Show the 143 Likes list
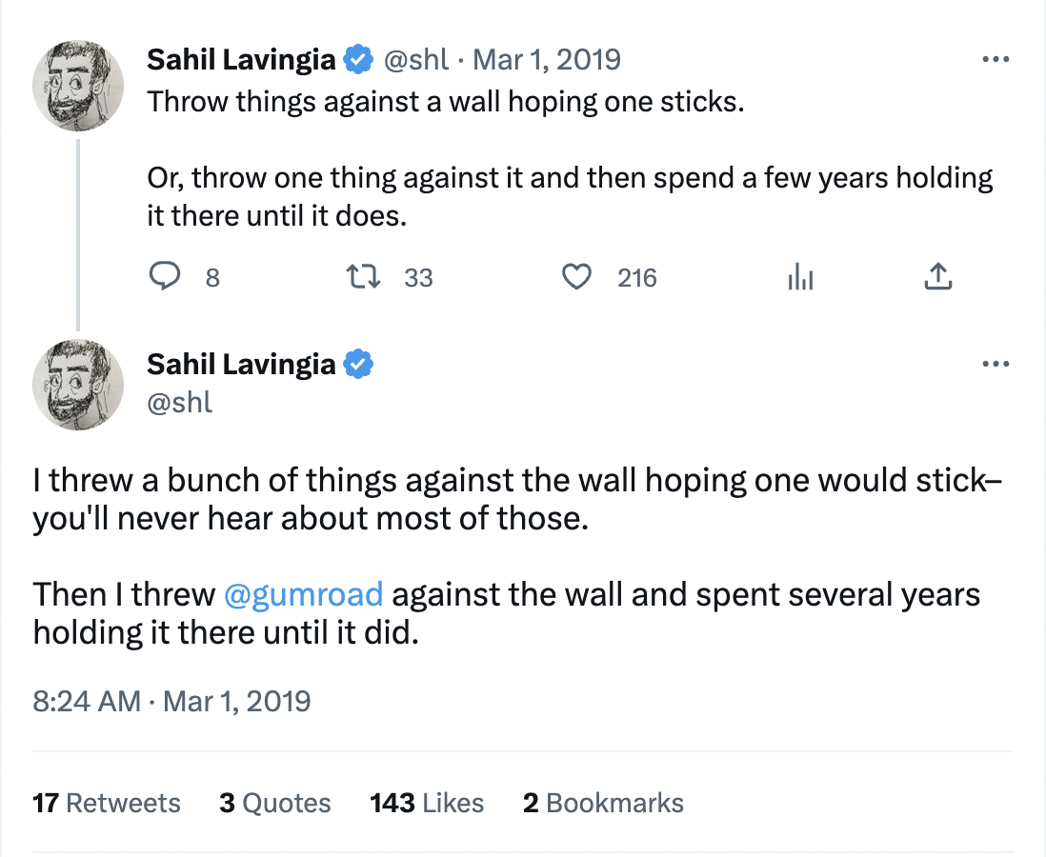 click(427, 803)
